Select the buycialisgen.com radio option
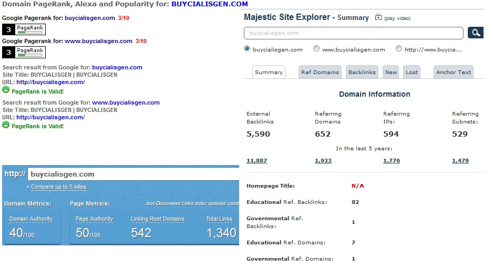This screenshot has height=268, width=493. pyautogui.click(x=247, y=49)
